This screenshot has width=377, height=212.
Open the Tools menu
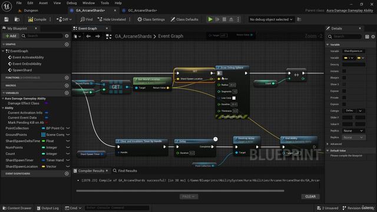coord(105,3)
